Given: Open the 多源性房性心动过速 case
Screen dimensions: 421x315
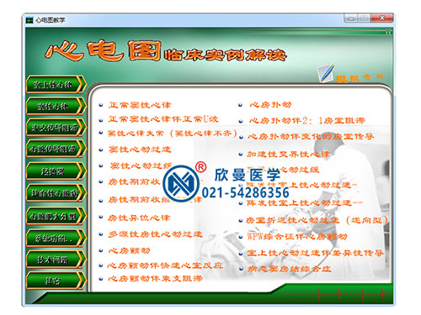Looking at the screenshot, I should pos(155,234).
